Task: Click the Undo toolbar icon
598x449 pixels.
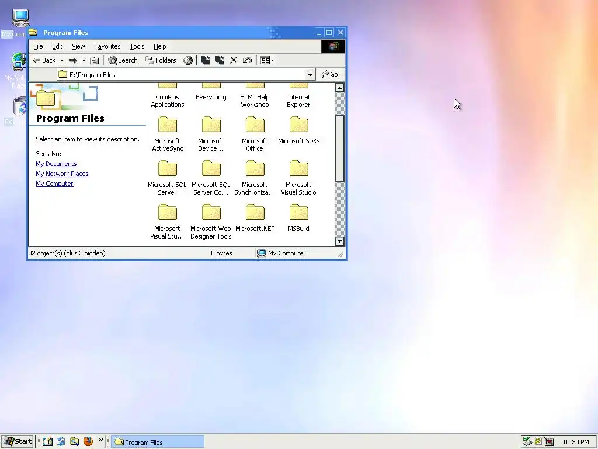Action: click(247, 60)
